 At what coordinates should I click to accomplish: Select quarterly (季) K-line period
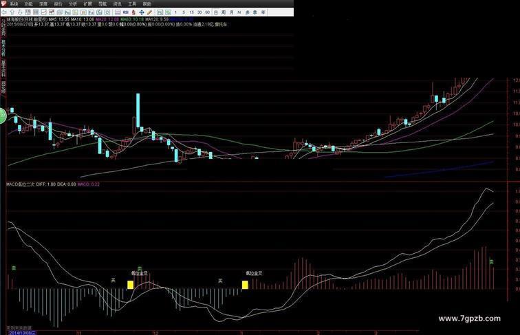(255, 12)
